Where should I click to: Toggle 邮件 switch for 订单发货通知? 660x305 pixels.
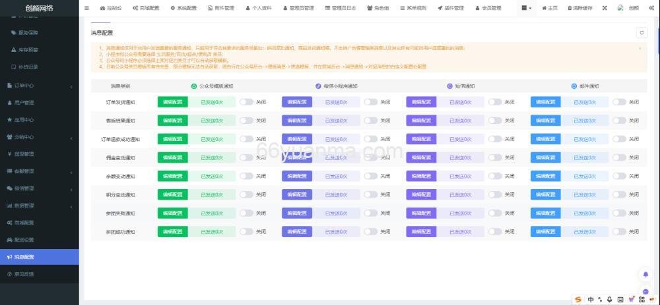[619, 101]
